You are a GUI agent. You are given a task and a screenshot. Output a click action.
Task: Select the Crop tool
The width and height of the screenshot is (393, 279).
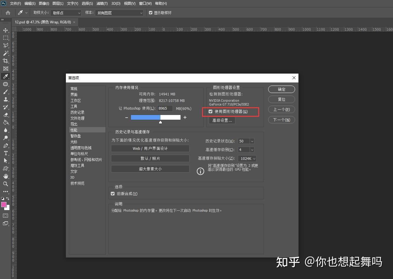(6, 61)
